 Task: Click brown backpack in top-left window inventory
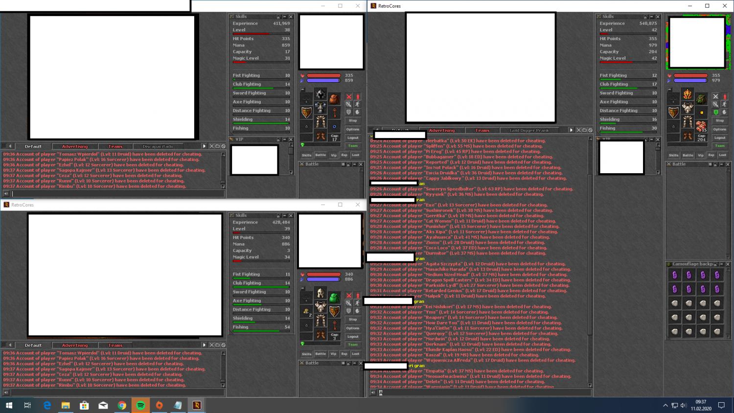(334, 99)
